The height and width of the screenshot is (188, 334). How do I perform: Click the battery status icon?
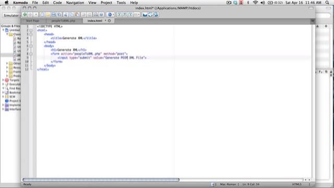(x=270, y=3)
